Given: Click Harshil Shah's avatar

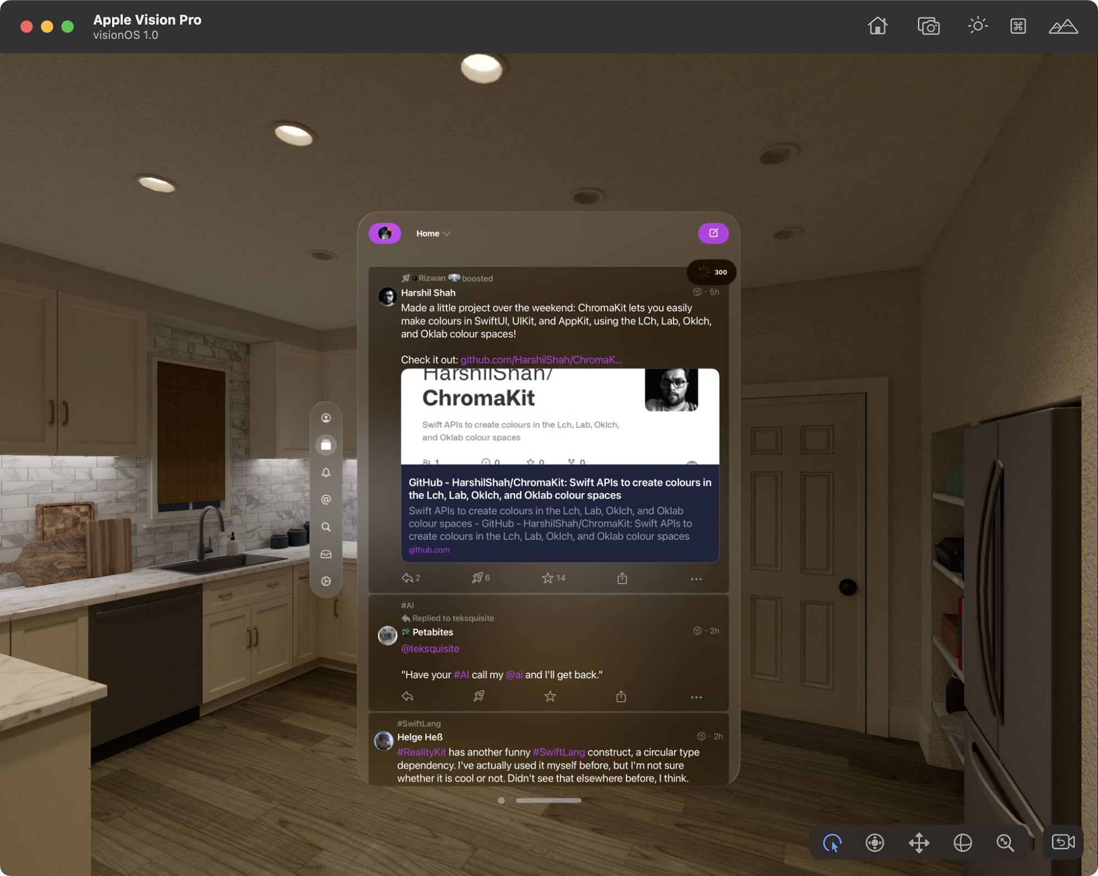Looking at the screenshot, I should click(387, 297).
